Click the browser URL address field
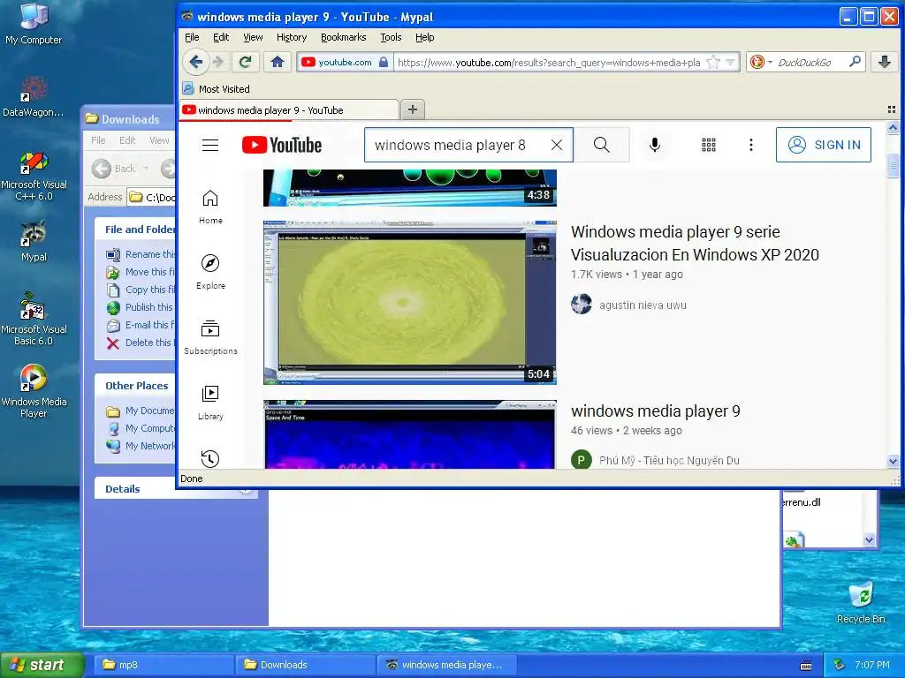905x678 pixels. pos(548,62)
